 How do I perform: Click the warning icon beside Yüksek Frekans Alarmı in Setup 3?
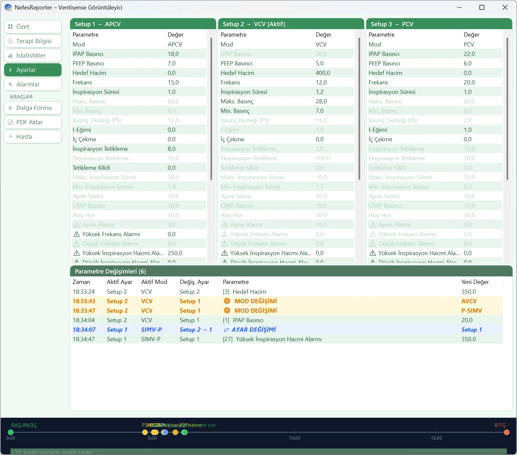(x=373, y=234)
